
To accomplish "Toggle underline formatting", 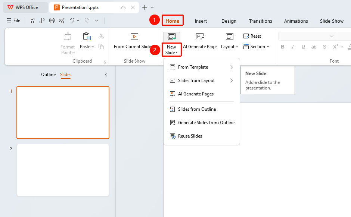I will click(303, 47).
